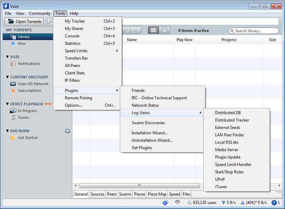The width and height of the screenshot is (285, 209).
Task: Sort by the Play Now column header
Action: (184, 40)
